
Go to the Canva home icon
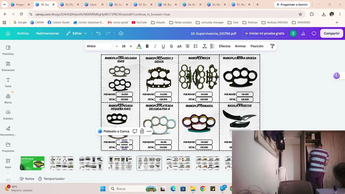tap(8, 33)
